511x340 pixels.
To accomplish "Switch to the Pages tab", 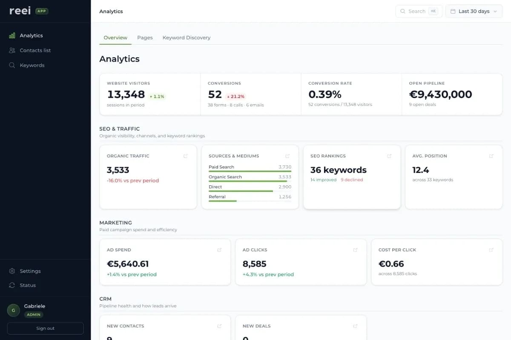I will [x=145, y=38].
